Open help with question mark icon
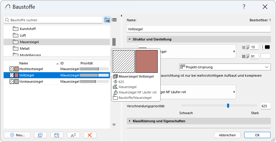The width and height of the screenshot is (276, 142). coord(244,7)
